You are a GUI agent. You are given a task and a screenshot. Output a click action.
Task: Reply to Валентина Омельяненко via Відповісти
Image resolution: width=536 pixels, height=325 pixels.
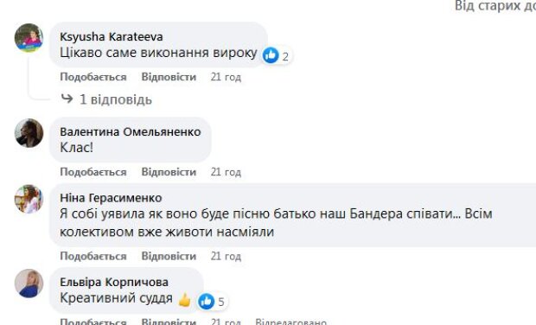tap(169, 172)
